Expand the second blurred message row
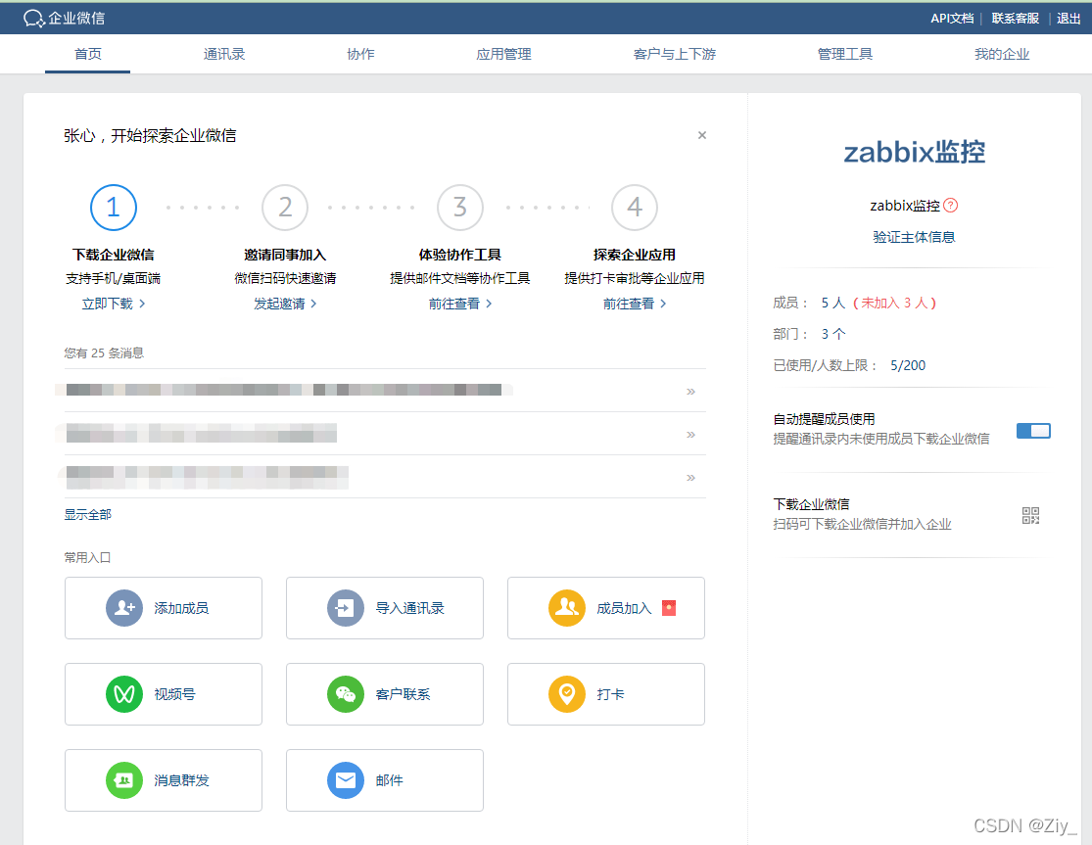 (x=690, y=435)
